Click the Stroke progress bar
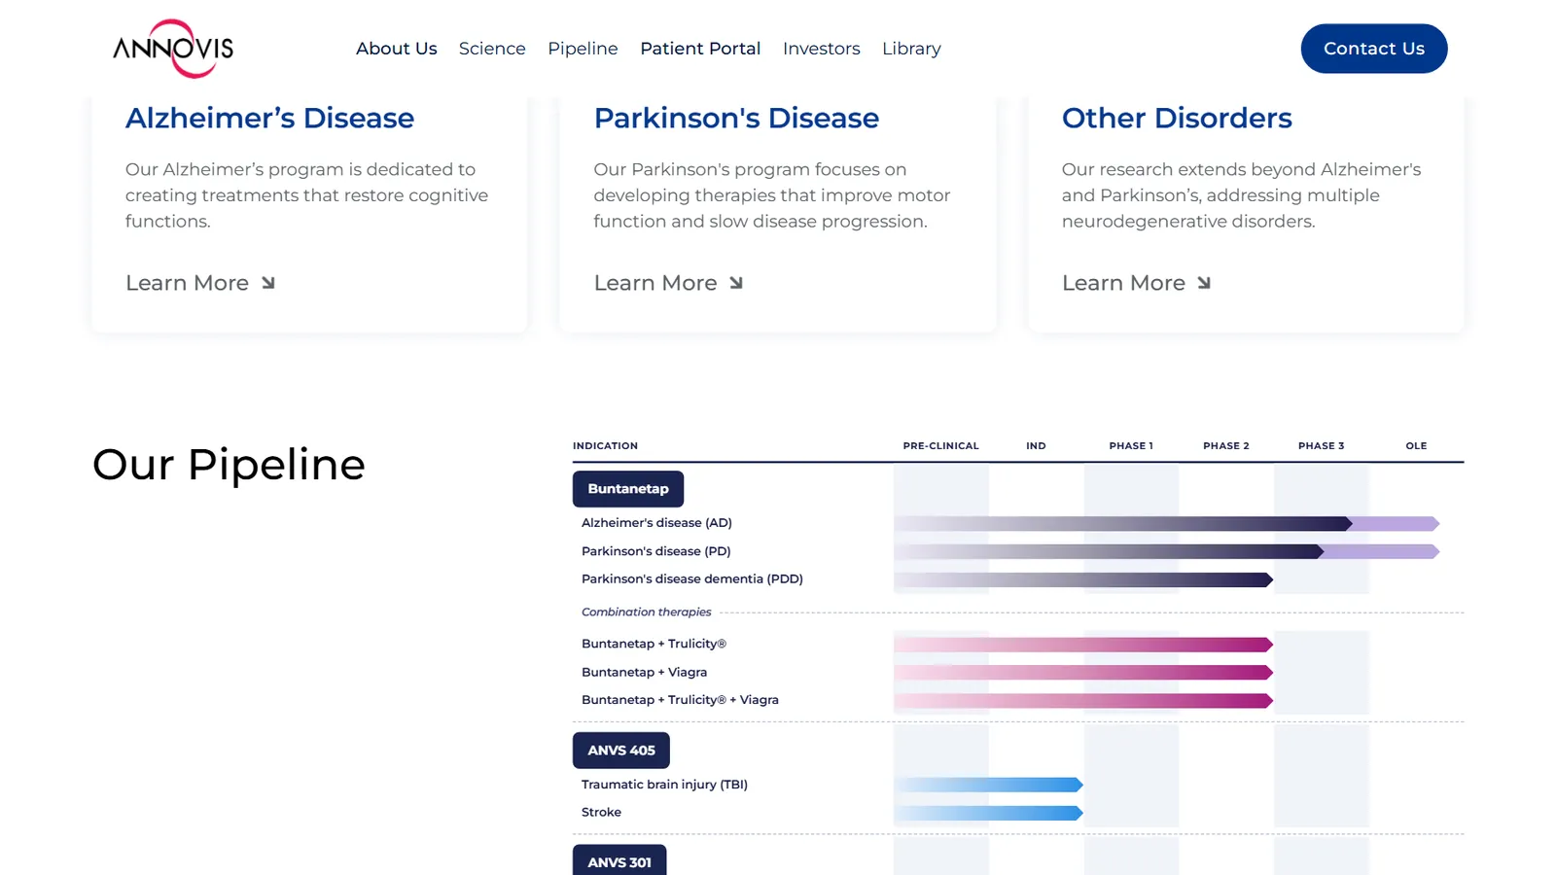1556x875 pixels. (x=989, y=813)
